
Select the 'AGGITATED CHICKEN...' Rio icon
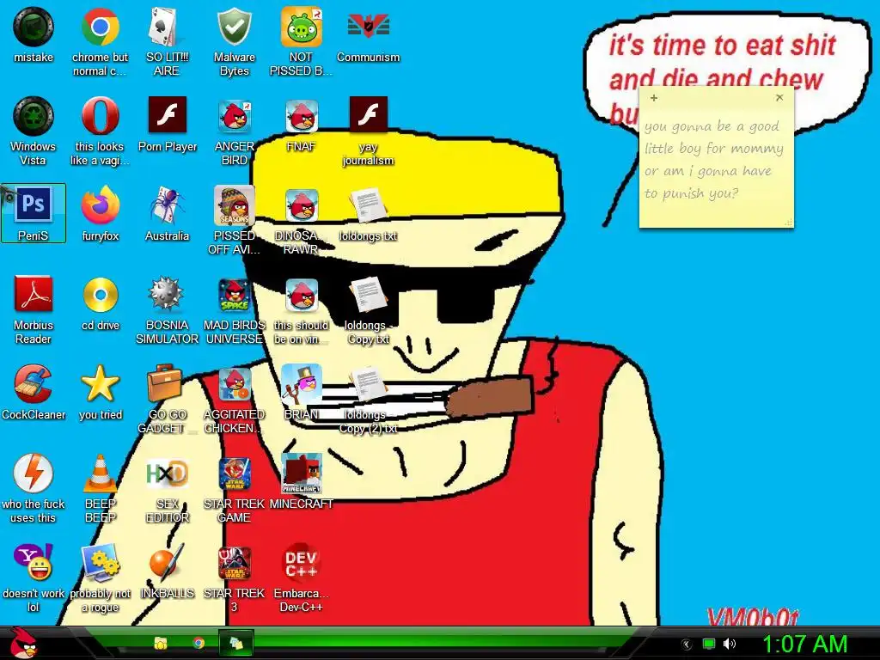(x=234, y=399)
